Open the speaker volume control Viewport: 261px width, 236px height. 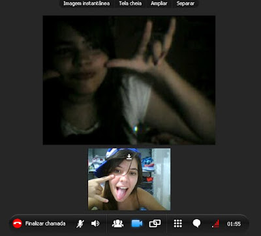click(x=95, y=224)
